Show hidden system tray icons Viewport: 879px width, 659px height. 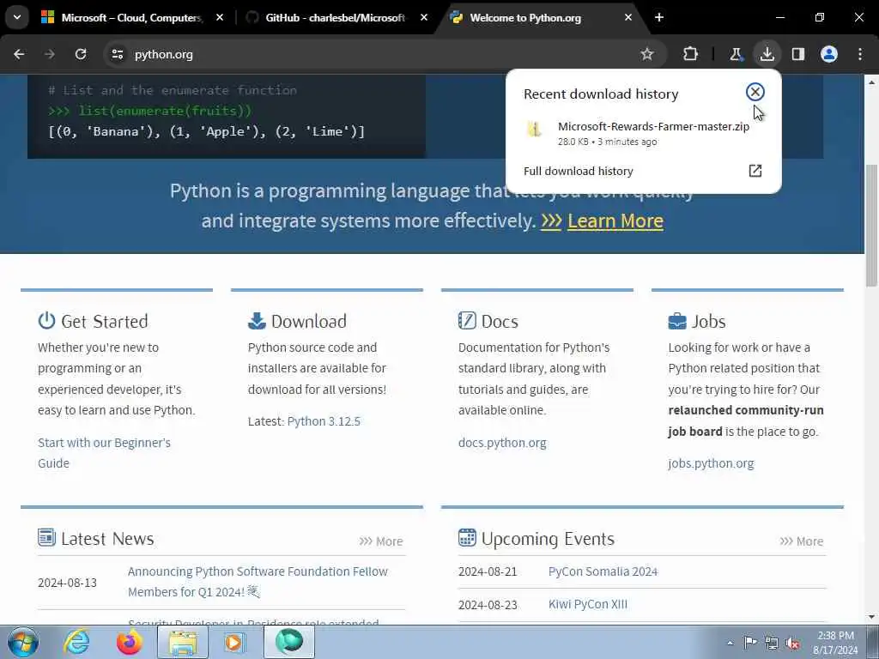tap(730, 643)
